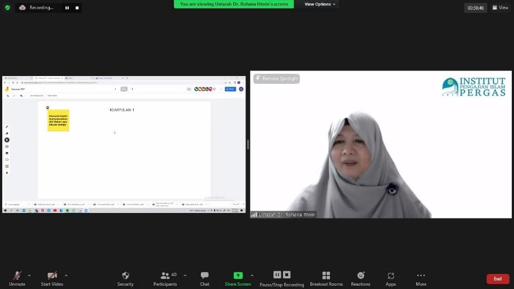Open the Apps panel
Screen dimensions: 514x289
point(390,279)
